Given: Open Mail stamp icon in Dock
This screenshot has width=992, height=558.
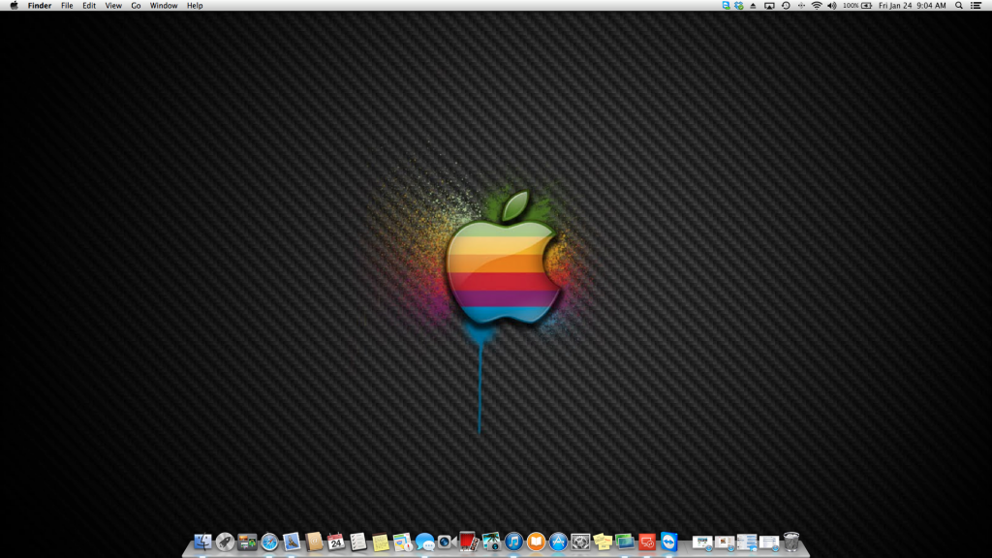Looking at the screenshot, I should (292, 542).
